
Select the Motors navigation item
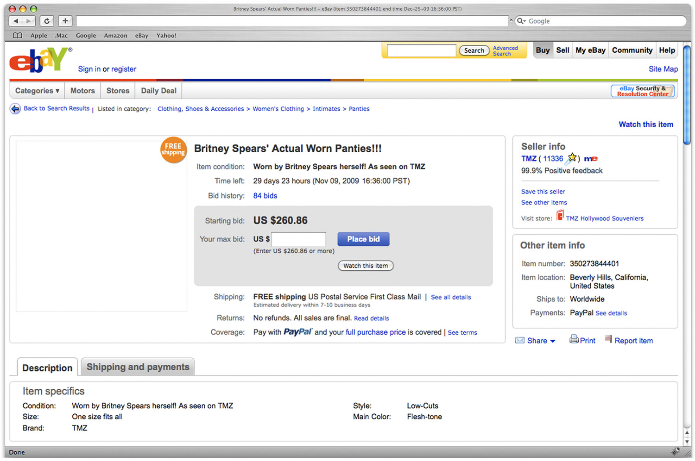(82, 91)
